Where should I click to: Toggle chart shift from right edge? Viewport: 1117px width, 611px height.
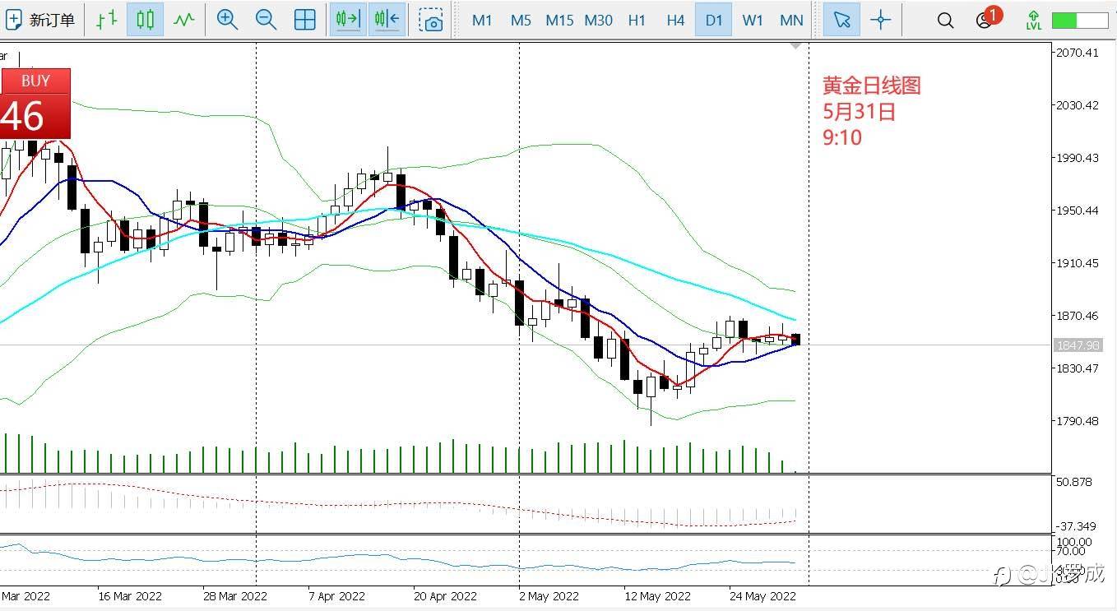click(x=387, y=20)
